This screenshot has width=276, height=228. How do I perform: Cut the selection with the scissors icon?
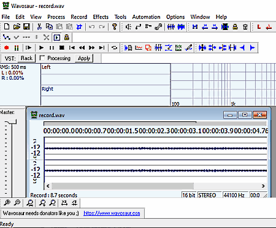tap(39, 27)
